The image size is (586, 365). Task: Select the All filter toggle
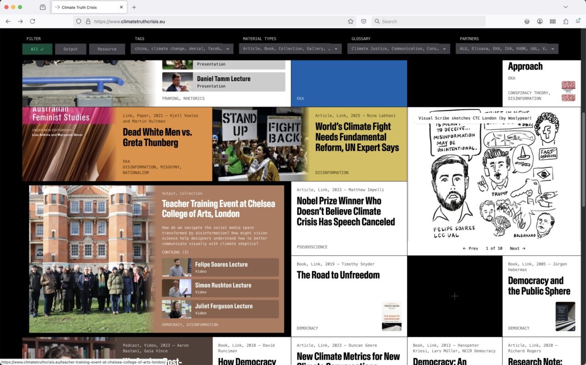point(37,49)
